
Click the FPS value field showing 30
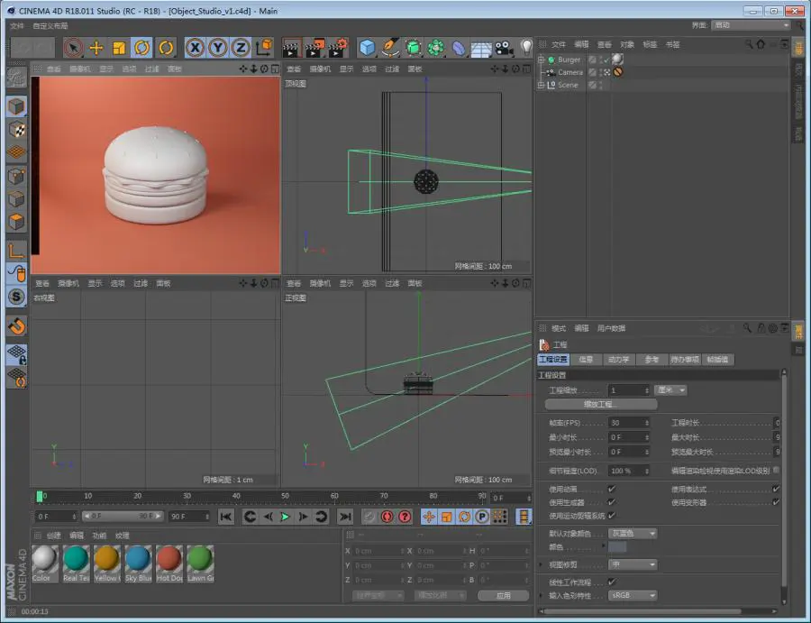pos(628,423)
